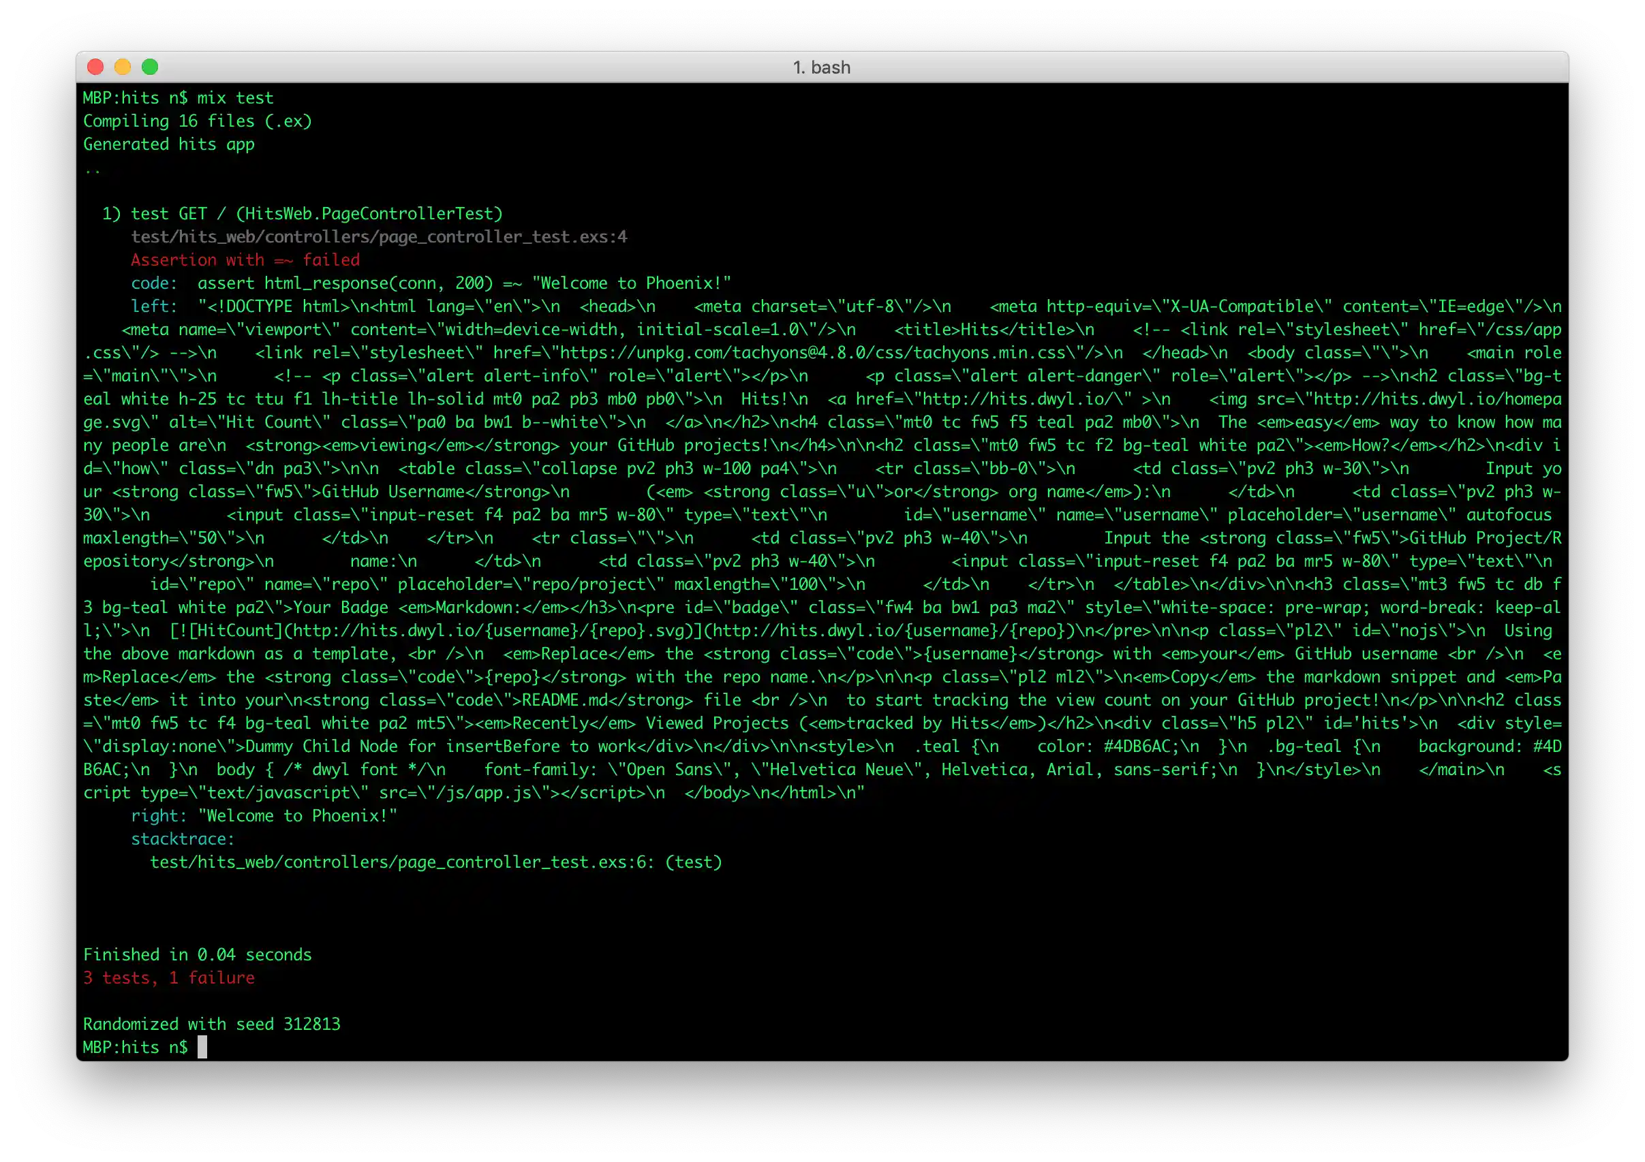Click the 'Generated hits app' line
The height and width of the screenshot is (1162, 1645).
click(168, 144)
